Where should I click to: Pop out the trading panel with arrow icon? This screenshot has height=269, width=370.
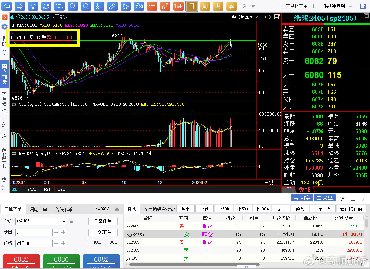click(364, 198)
